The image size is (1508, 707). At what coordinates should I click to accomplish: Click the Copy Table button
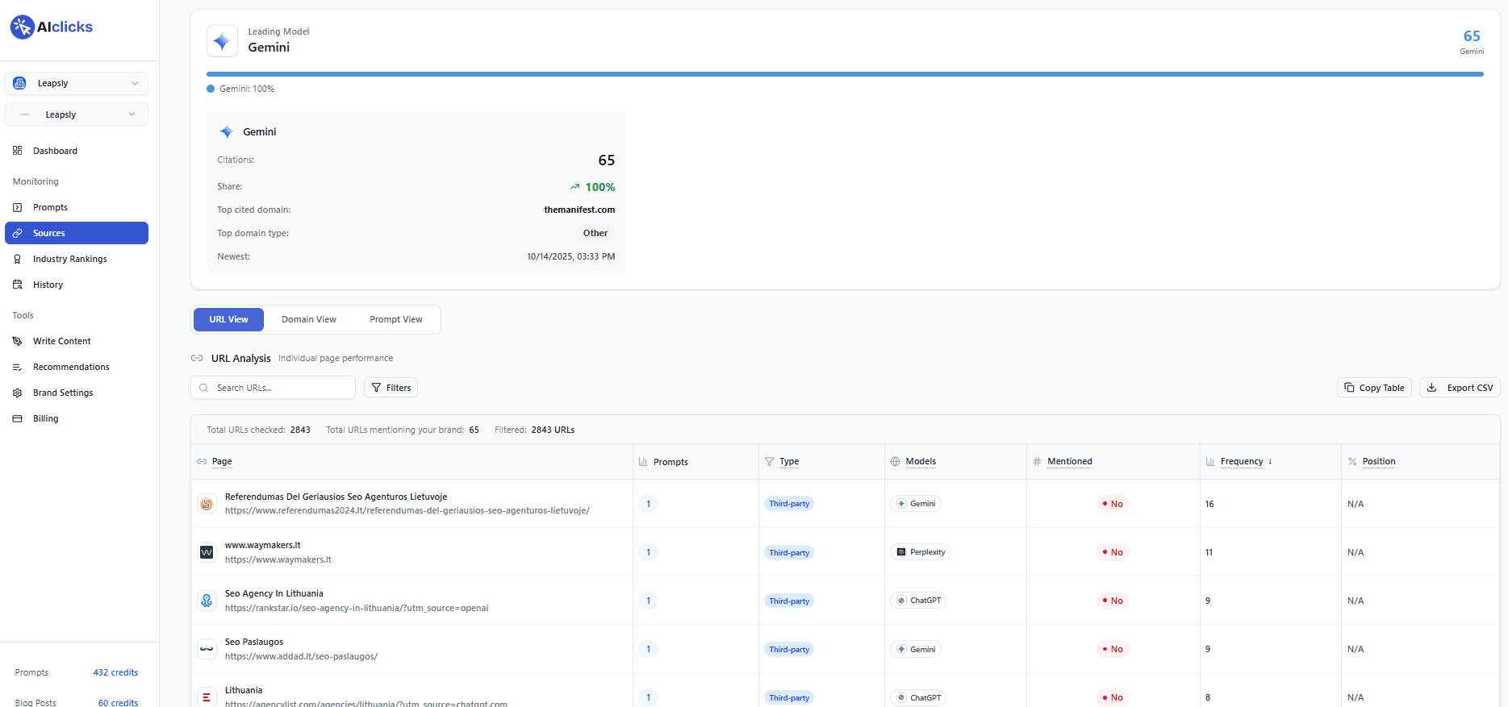[1374, 388]
